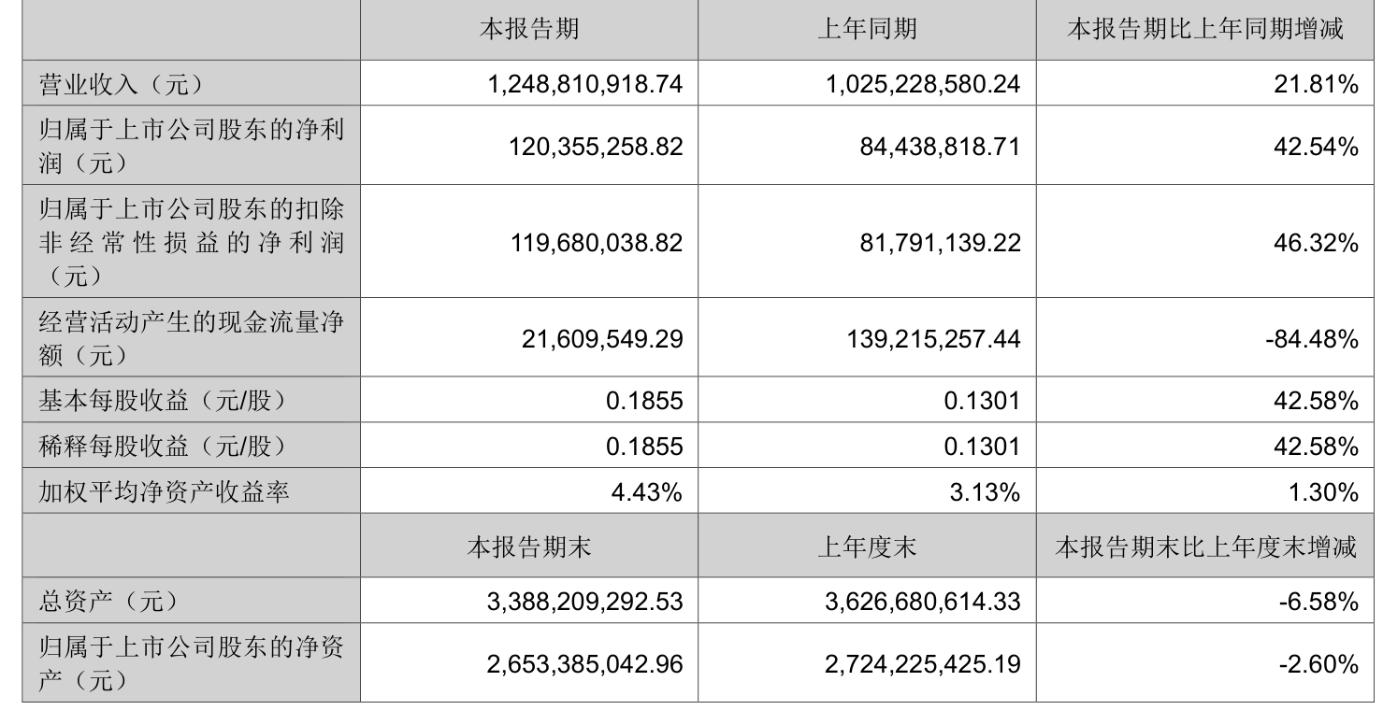
Task: Click the 基本每股收益（元/股） row label
Action: (161, 401)
